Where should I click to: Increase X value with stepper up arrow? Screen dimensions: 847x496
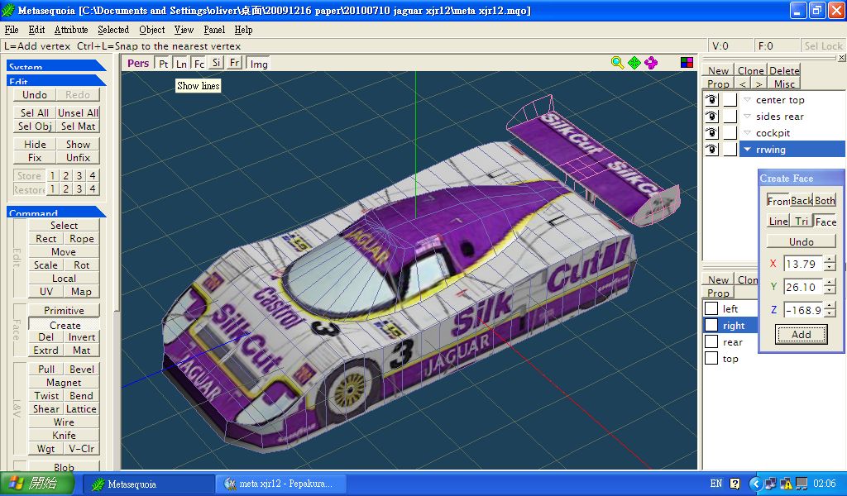coord(830,260)
